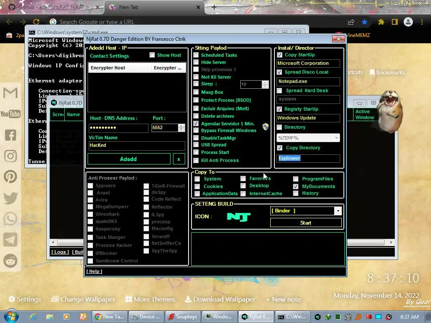Open the [ Binder ] dropdown arrow
Viewport: 431px width, 323px height.
pyautogui.click(x=338, y=211)
